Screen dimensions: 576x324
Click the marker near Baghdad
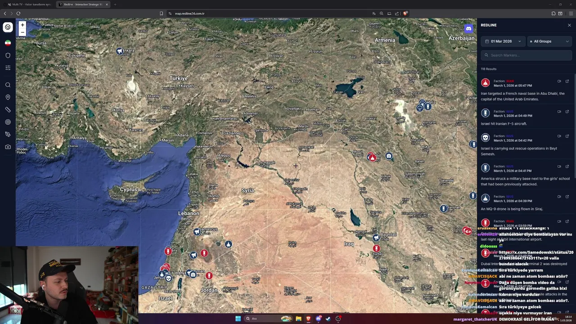376,238
